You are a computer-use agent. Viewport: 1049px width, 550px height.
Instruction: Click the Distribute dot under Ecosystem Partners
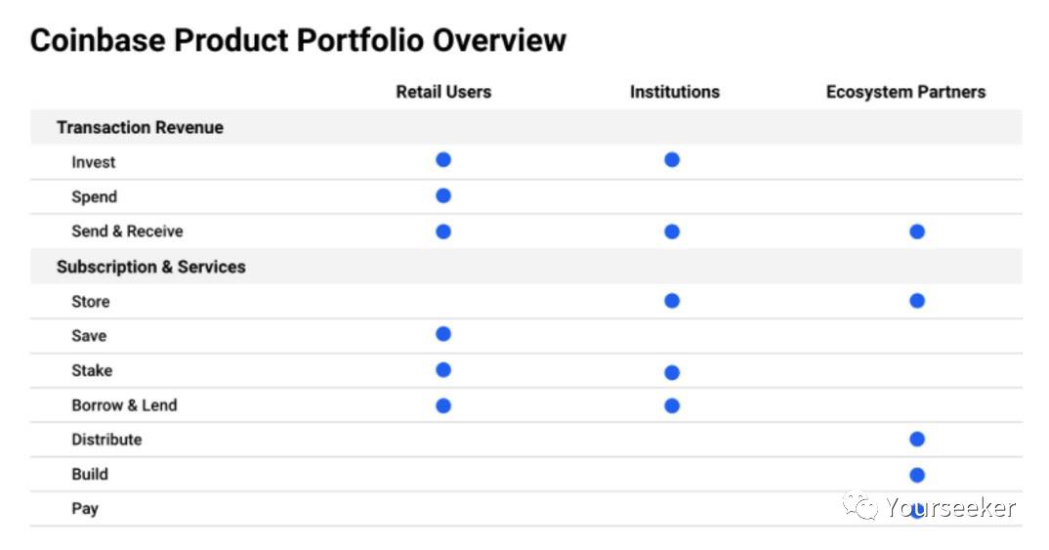917,440
